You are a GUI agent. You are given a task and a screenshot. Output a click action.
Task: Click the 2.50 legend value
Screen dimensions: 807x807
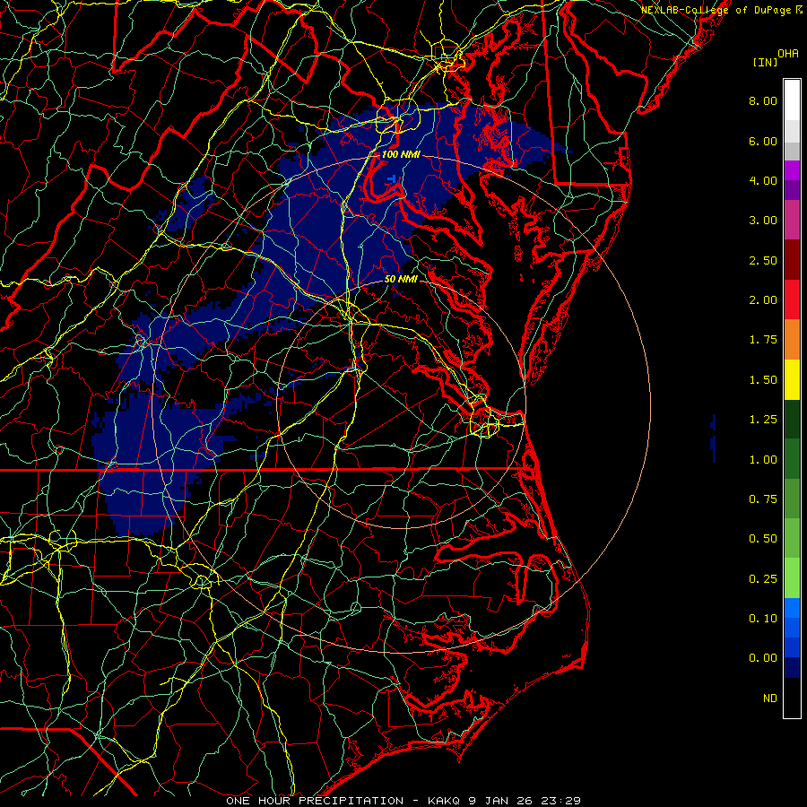pos(763,260)
